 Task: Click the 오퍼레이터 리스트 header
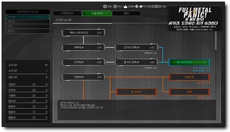click(28, 12)
